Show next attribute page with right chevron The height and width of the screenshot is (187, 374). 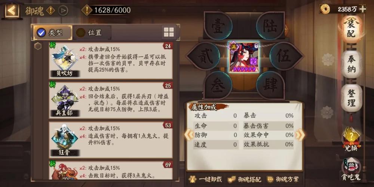[x=300, y=135]
